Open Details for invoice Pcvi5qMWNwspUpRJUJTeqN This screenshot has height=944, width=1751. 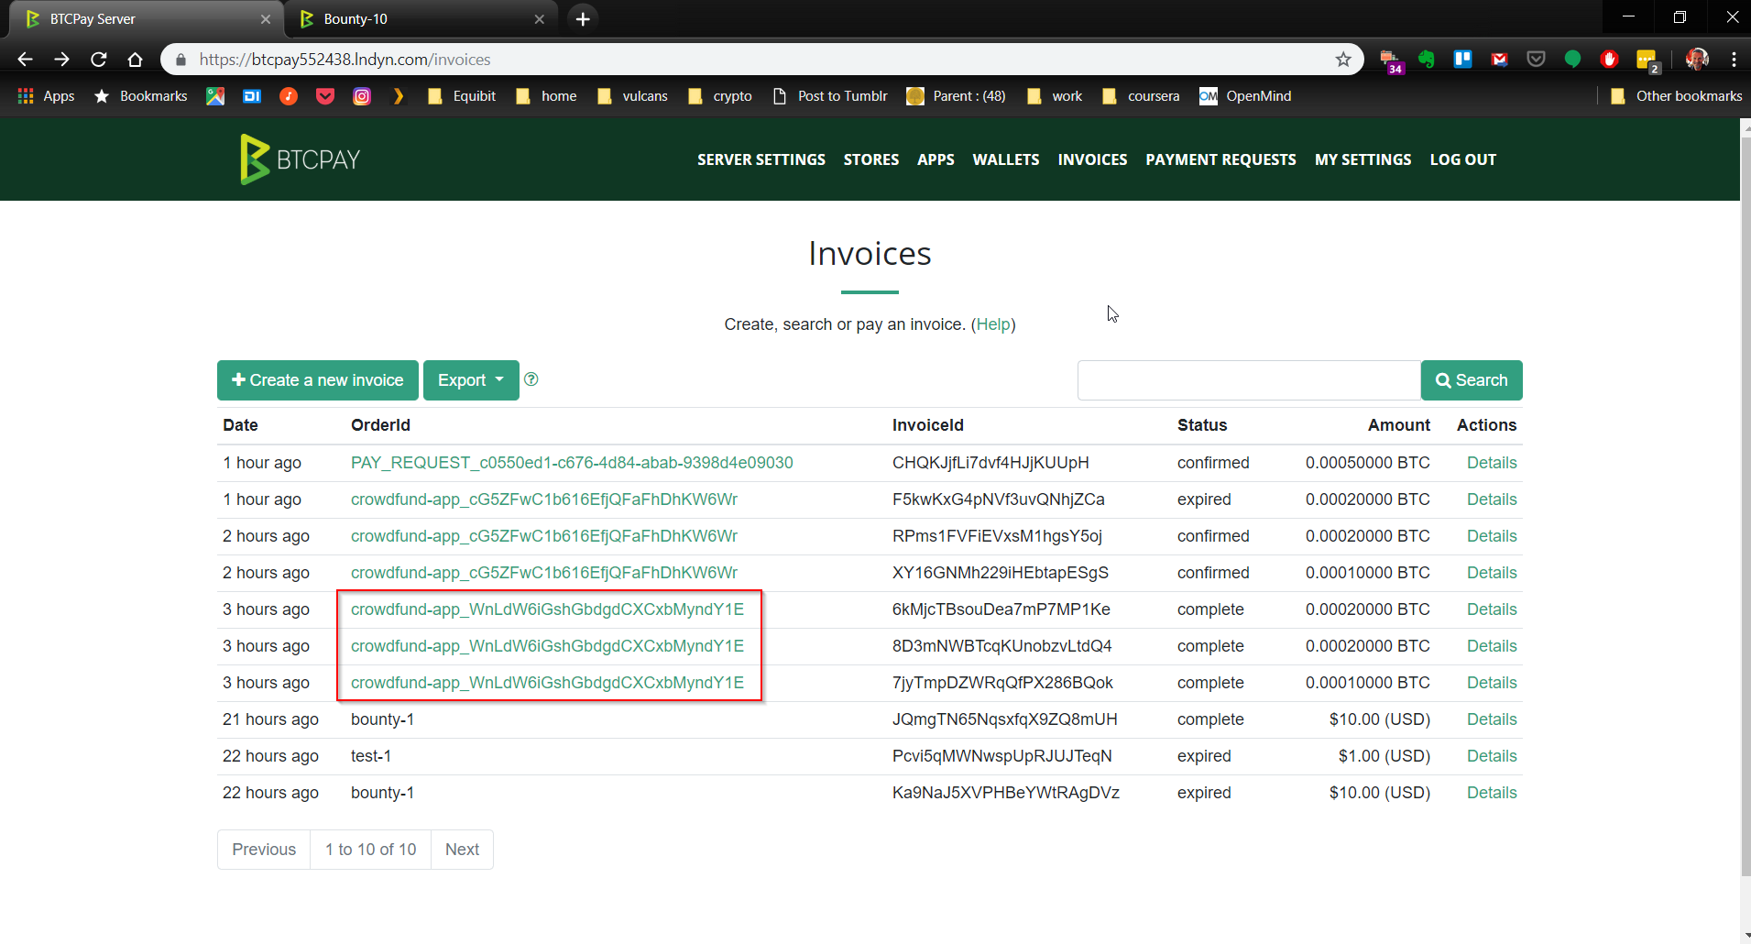point(1492,756)
